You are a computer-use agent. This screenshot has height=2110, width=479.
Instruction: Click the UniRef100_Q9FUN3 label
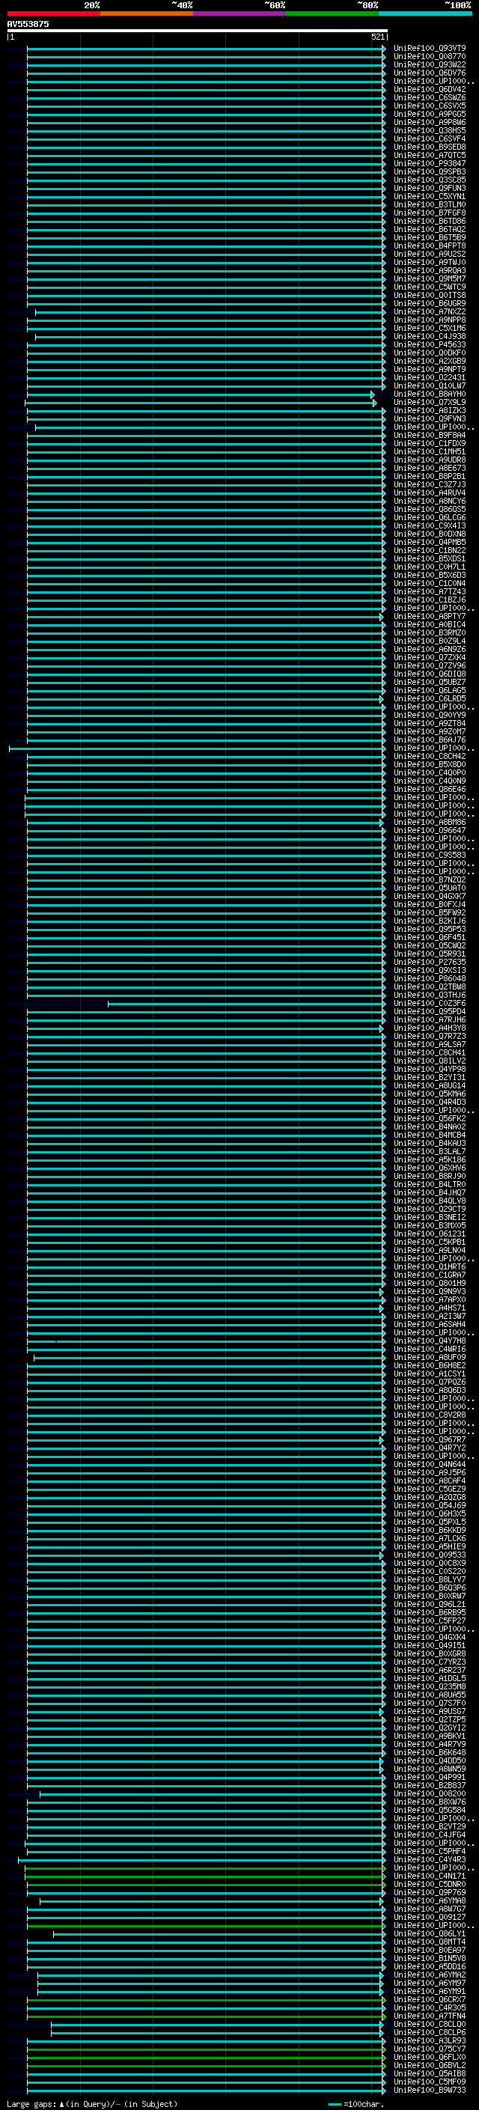430,189
